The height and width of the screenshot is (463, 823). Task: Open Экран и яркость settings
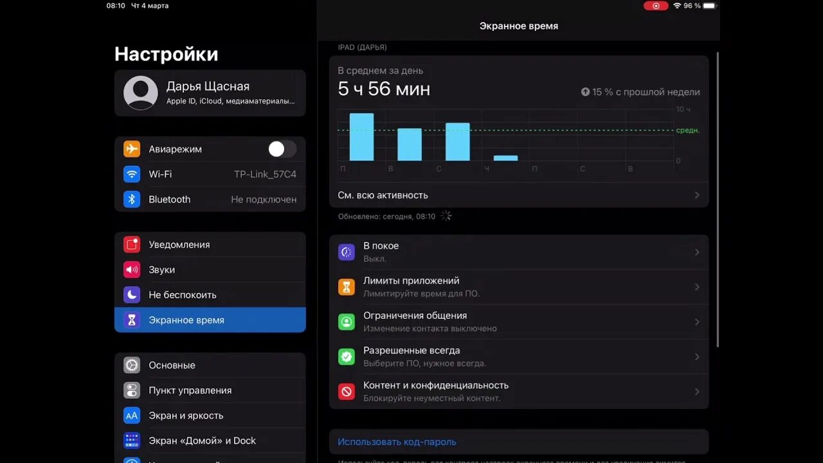(210, 415)
